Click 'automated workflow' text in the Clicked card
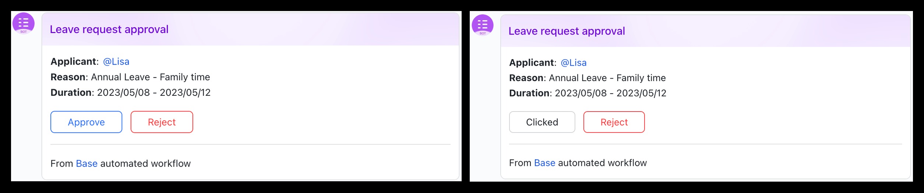 602,163
